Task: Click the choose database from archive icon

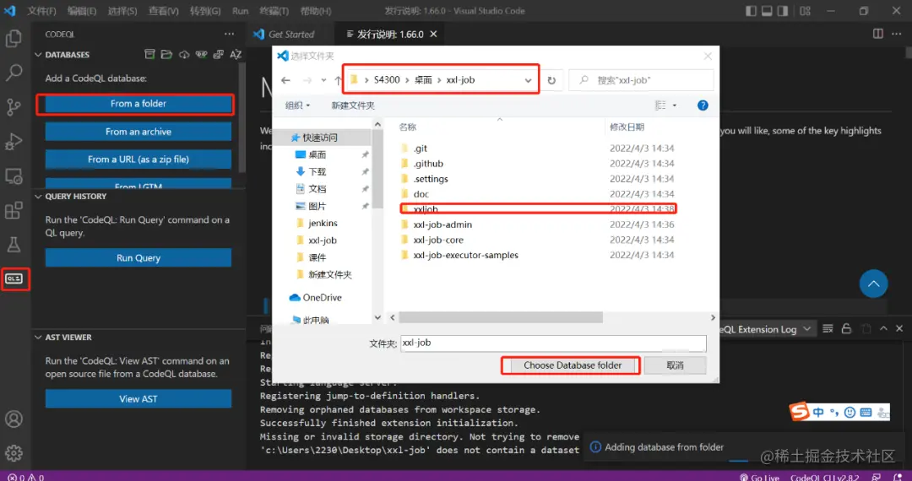Action: (x=149, y=55)
